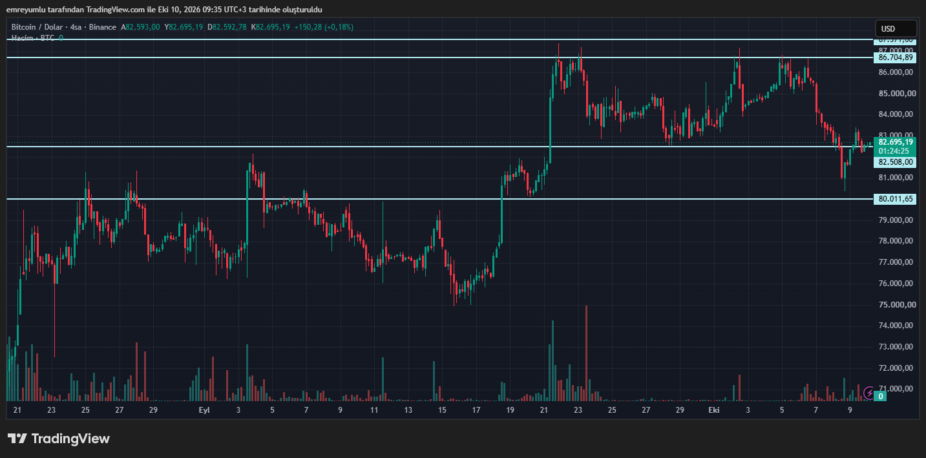The image size is (926, 458).
Task: Click the closing value K82.695,19
Action: [270, 27]
